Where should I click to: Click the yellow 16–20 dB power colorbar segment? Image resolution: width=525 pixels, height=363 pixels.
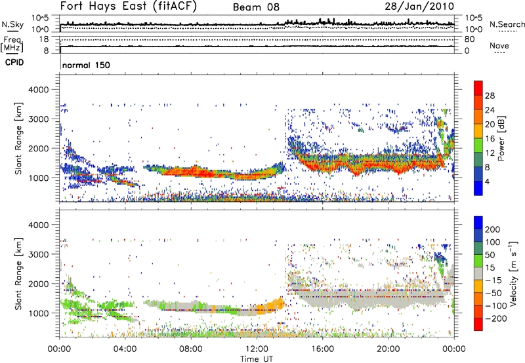pyautogui.click(x=478, y=130)
